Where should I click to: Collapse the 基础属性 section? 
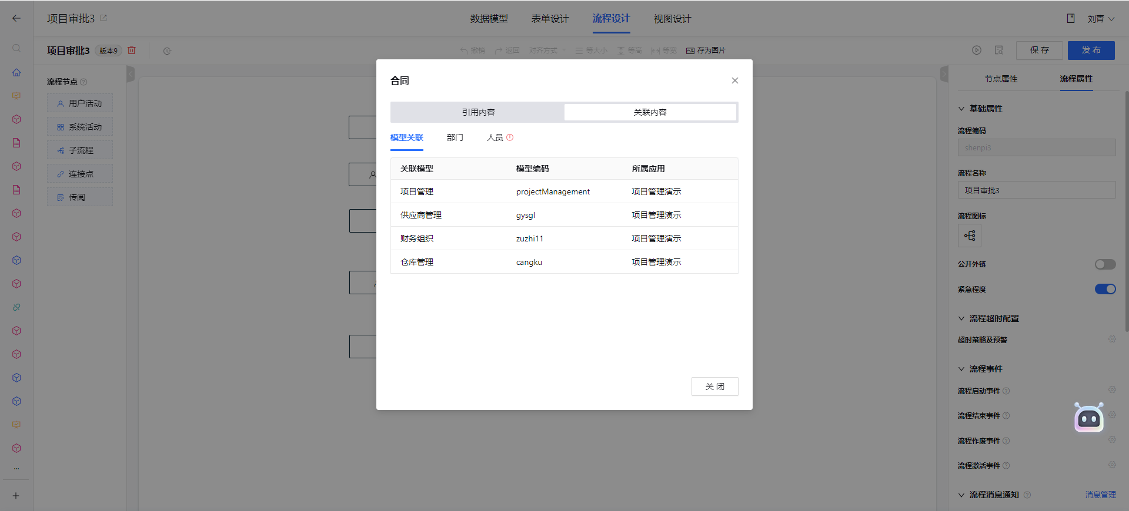point(961,109)
